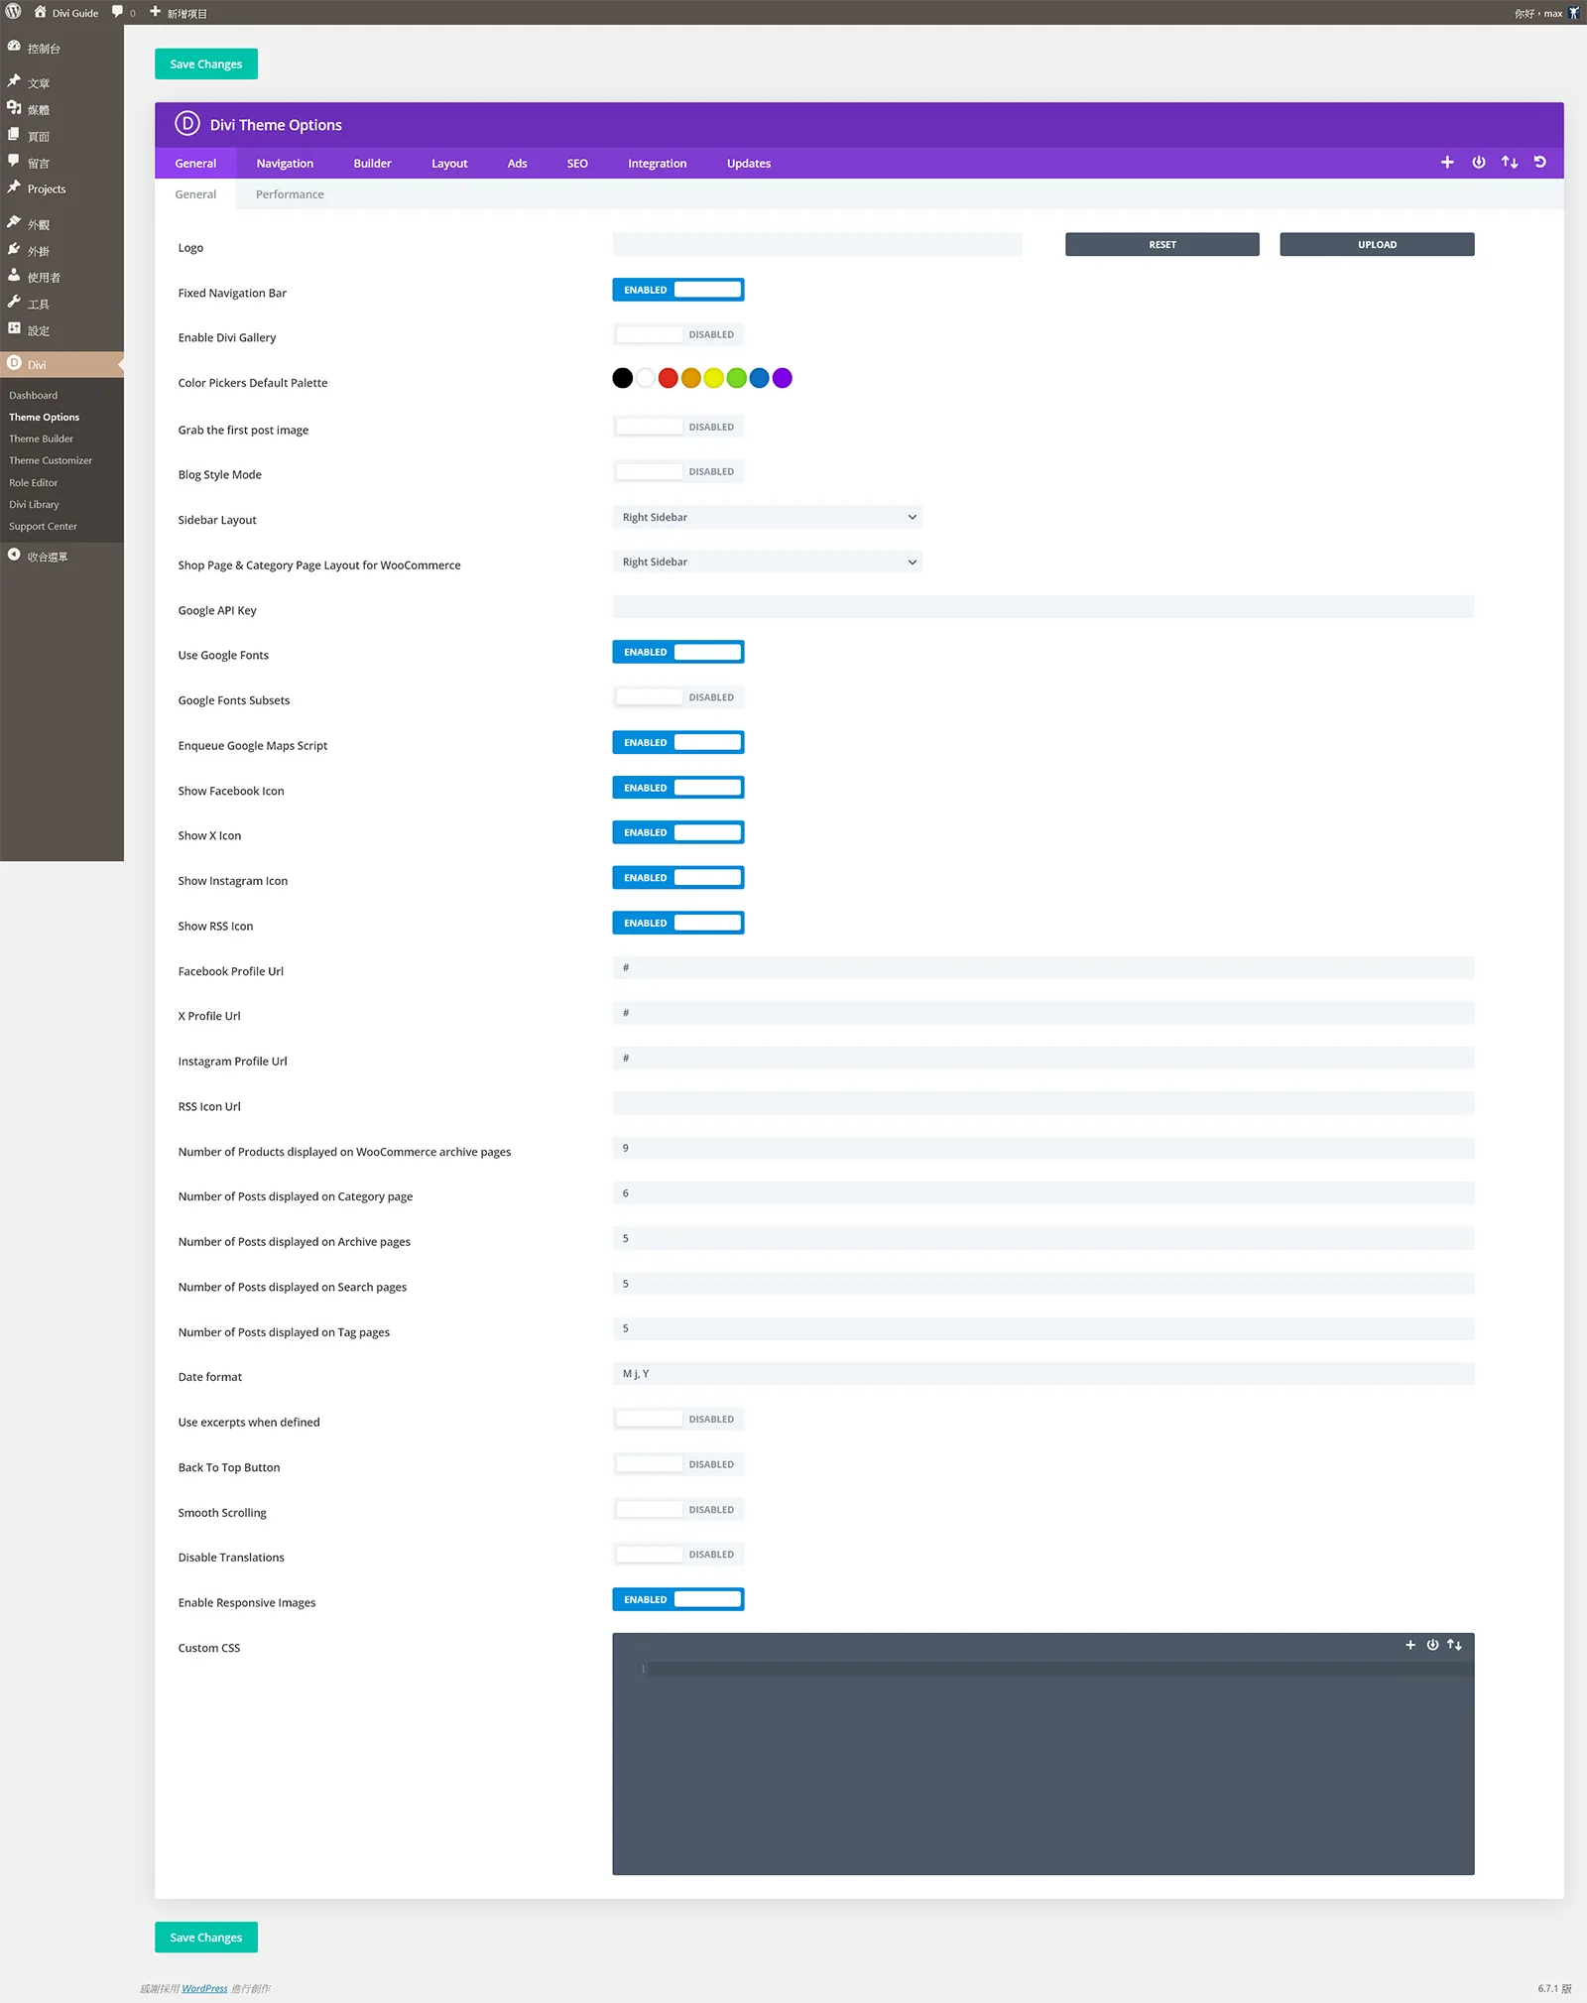Click Facebook Profile Url input field
1587x2003 pixels.
pos(1043,967)
